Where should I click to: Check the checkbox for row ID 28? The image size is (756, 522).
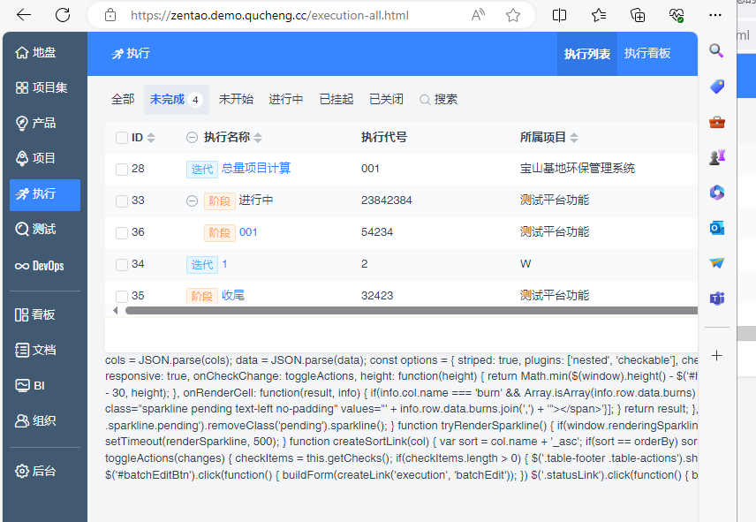click(122, 169)
